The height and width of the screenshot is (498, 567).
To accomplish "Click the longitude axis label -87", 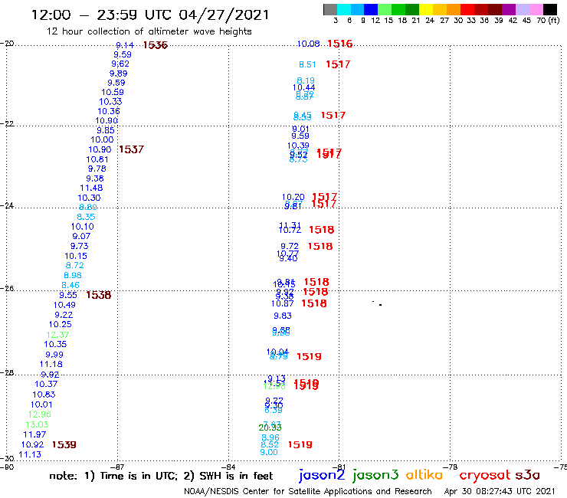I will click(117, 467).
